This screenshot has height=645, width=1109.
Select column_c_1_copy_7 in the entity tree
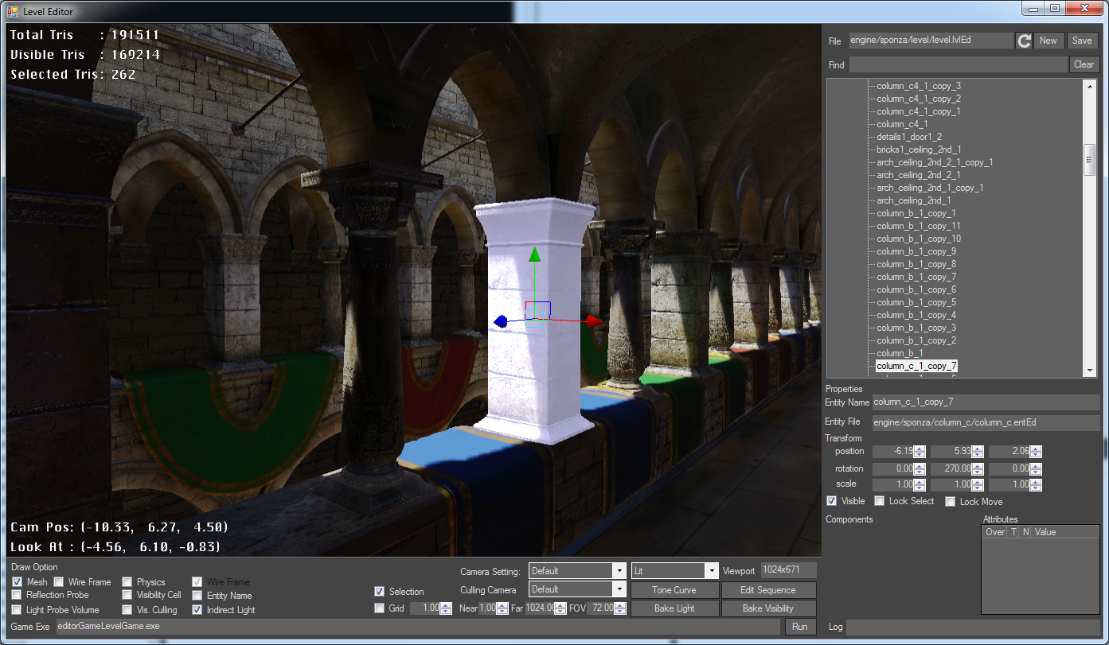(916, 366)
